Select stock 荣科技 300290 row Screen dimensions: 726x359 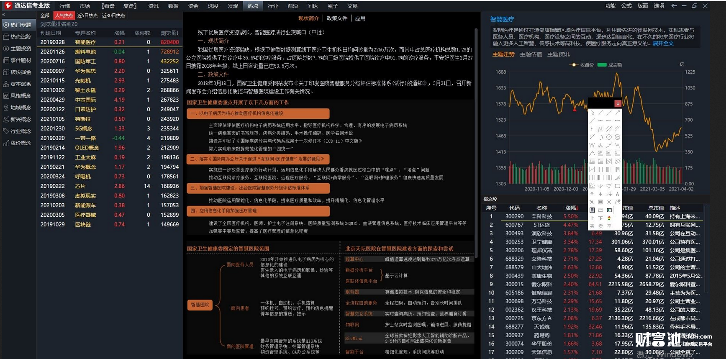tap(593, 216)
